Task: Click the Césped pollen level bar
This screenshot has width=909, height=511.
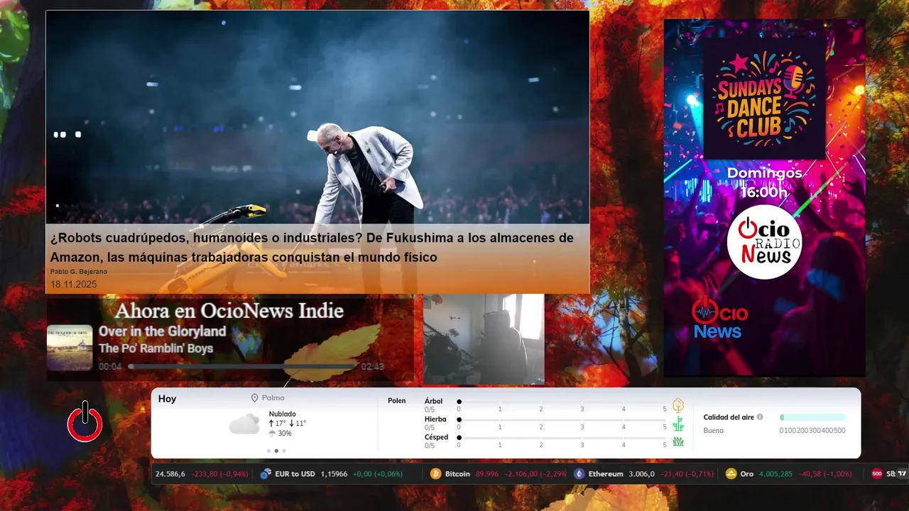Action: (x=562, y=437)
